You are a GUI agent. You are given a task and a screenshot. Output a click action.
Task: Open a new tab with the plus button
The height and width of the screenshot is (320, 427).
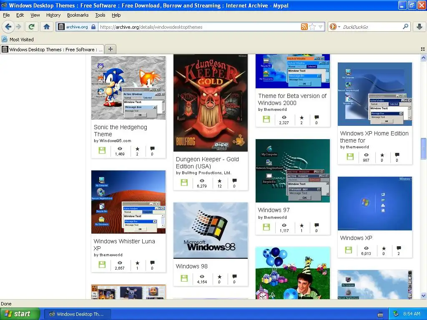click(x=110, y=49)
